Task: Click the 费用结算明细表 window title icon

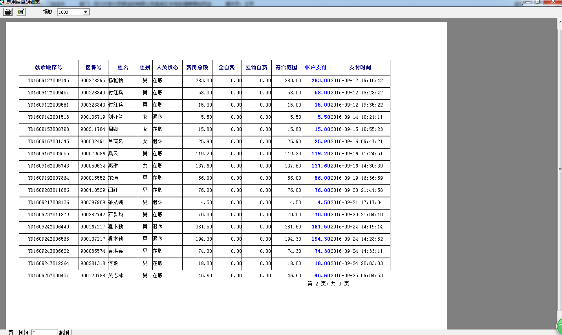Action: 2,2
